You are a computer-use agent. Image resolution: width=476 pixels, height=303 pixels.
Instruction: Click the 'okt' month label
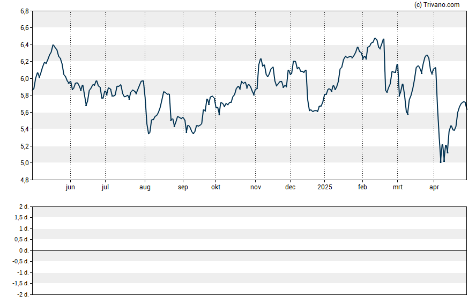tap(216, 187)
